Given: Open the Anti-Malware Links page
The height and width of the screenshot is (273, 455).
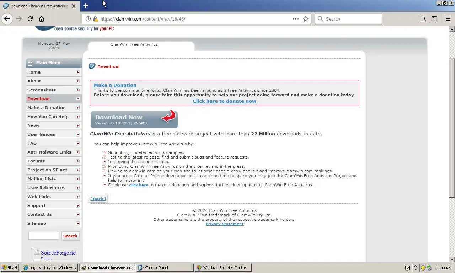Looking at the screenshot, I should (x=54, y=152).
